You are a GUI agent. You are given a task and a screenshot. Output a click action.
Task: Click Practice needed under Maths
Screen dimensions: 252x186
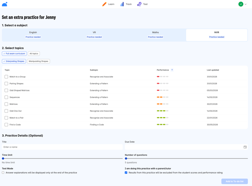[x=155, y=37]
